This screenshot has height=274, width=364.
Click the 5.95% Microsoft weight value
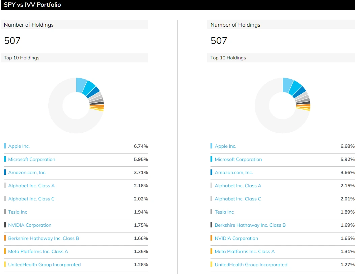coord(141,159)
